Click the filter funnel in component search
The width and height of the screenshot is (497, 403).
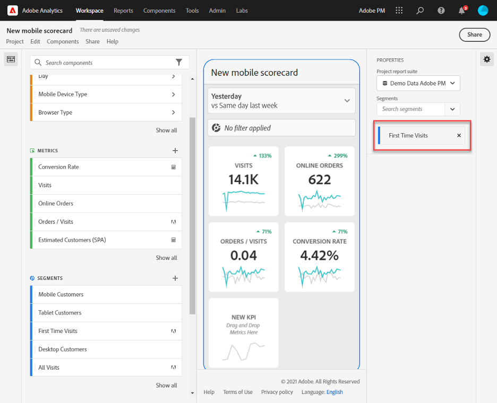tap(179, 63)
